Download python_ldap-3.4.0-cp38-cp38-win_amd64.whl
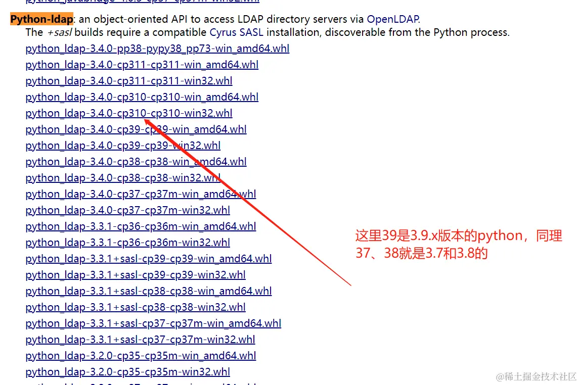The height and width of the screenshot is (385, 580). coord(136,162)
